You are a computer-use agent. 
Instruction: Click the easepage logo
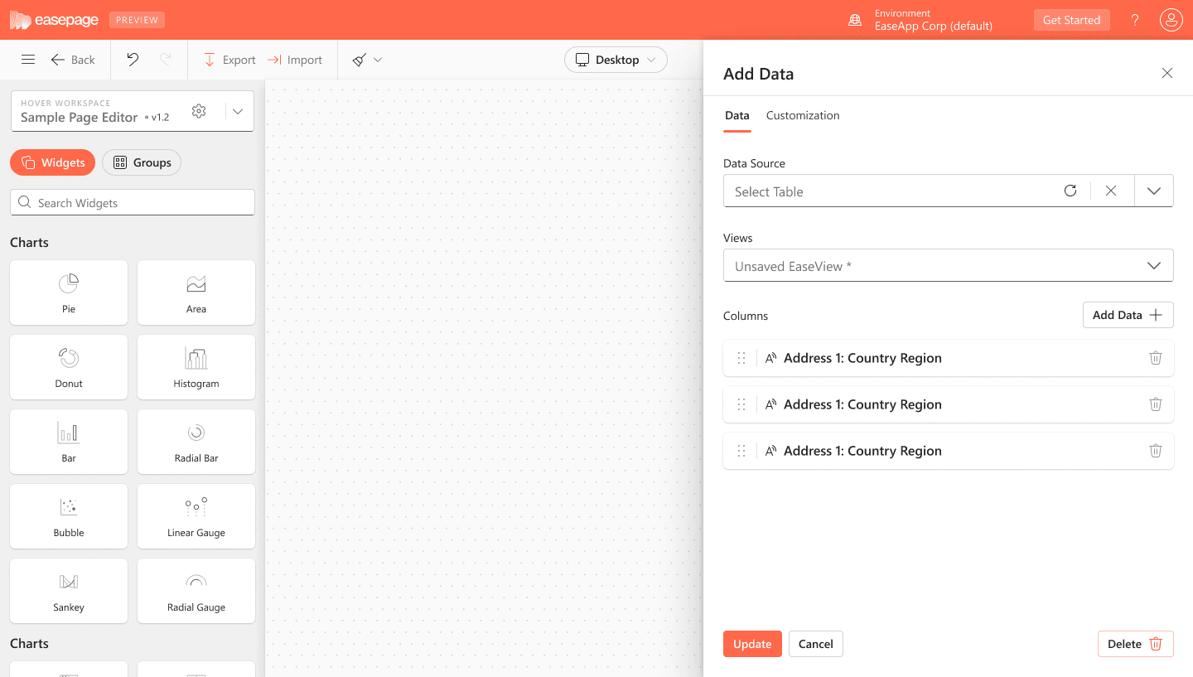[x=55, y=20]
